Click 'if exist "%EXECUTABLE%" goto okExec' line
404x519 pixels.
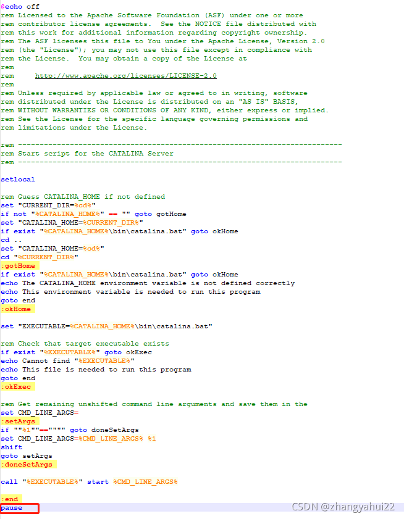pos(76,352)
